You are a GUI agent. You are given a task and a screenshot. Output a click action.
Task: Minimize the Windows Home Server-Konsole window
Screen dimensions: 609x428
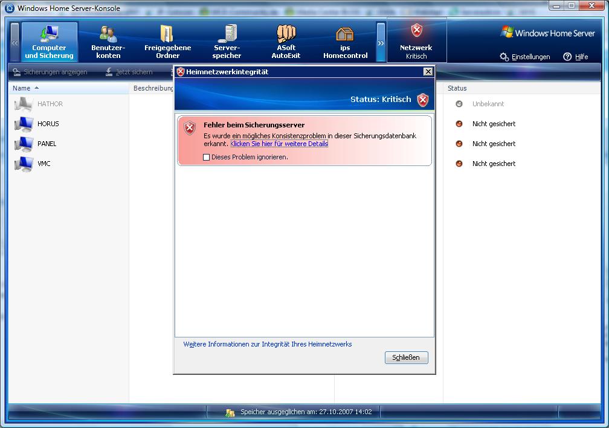click(x=556, y=6)
